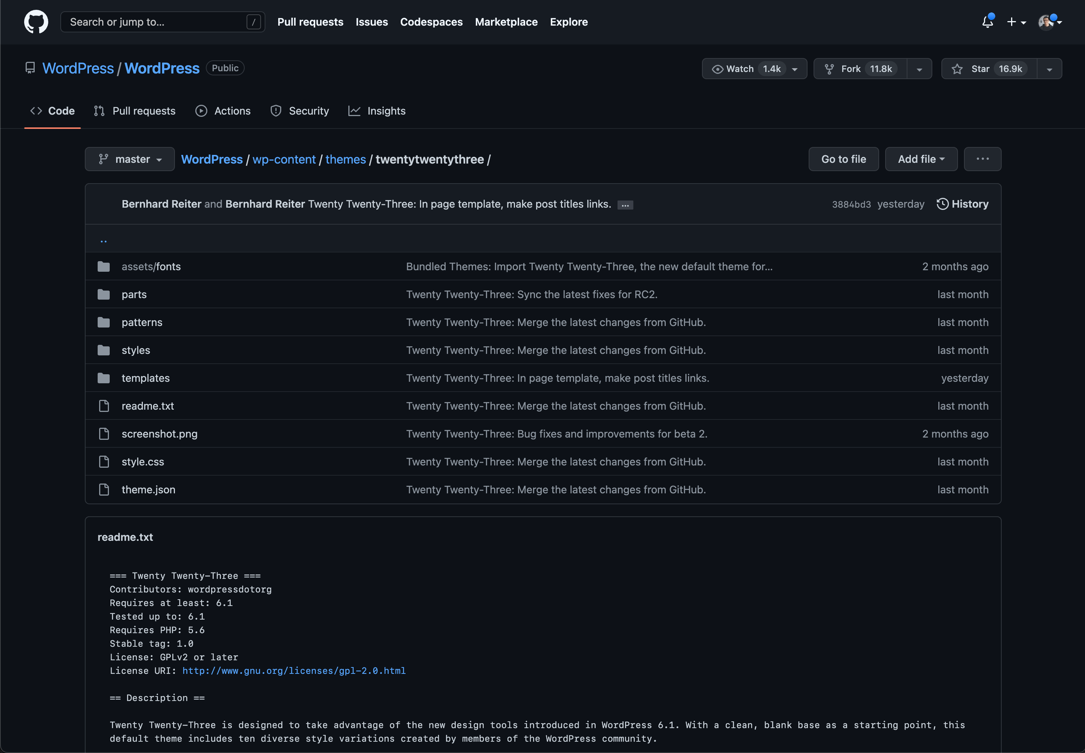This screenshot has width=1085, height=753.
Task: Open the Star lists dropdown arrow
Action: [1050, 69]
